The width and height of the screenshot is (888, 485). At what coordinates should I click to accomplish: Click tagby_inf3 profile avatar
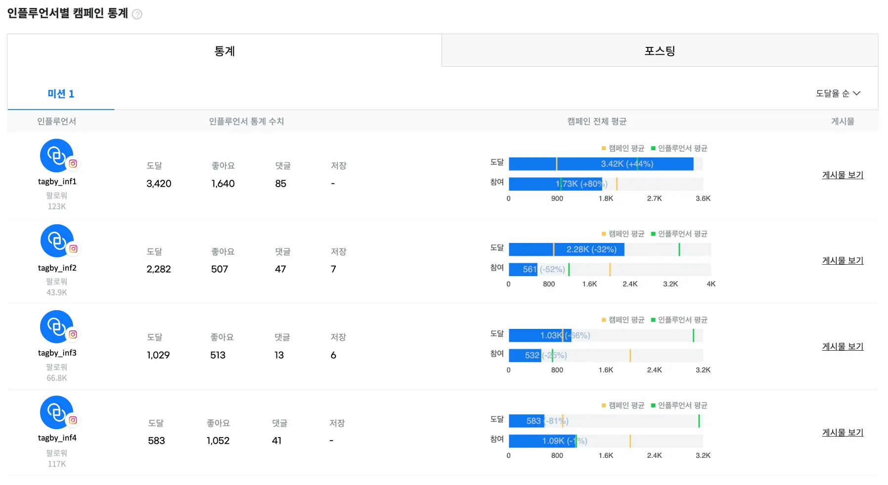[55, 326]
